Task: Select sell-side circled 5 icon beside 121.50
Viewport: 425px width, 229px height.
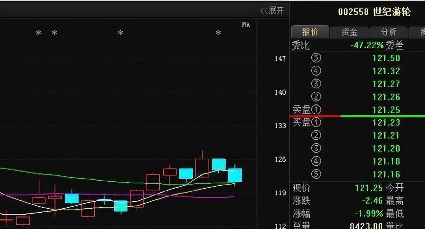Action: coord(316,58)
